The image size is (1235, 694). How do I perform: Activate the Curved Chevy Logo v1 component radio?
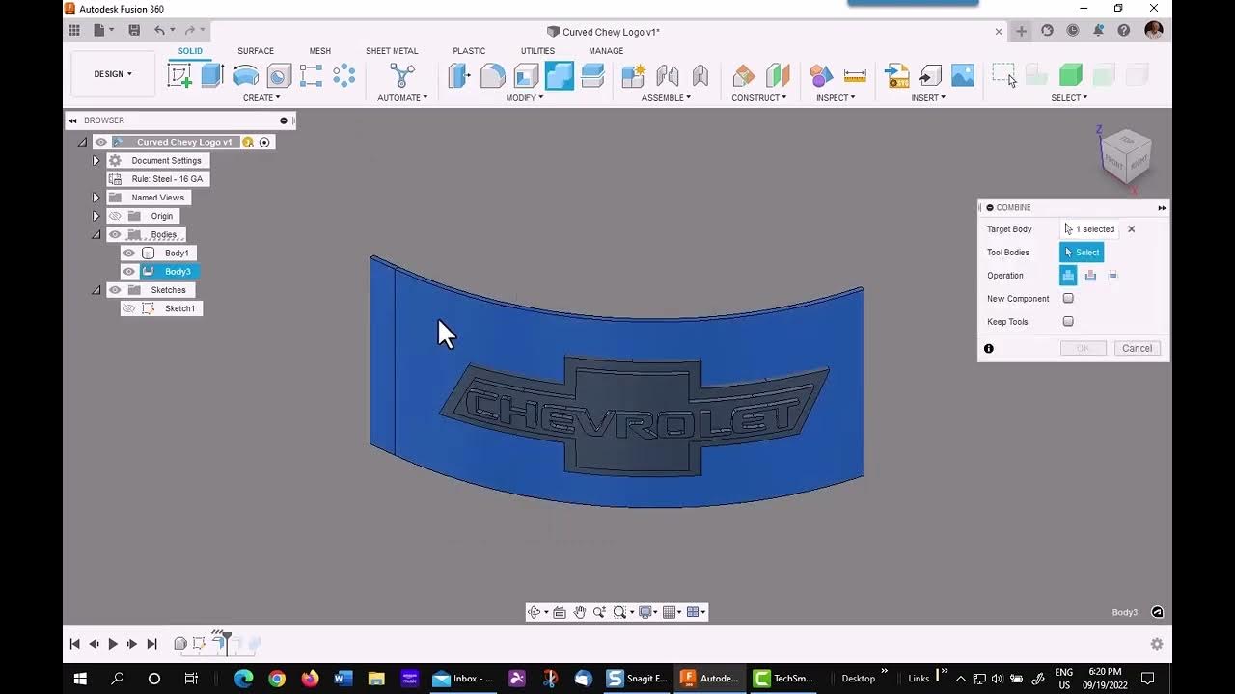pos(264,142)
